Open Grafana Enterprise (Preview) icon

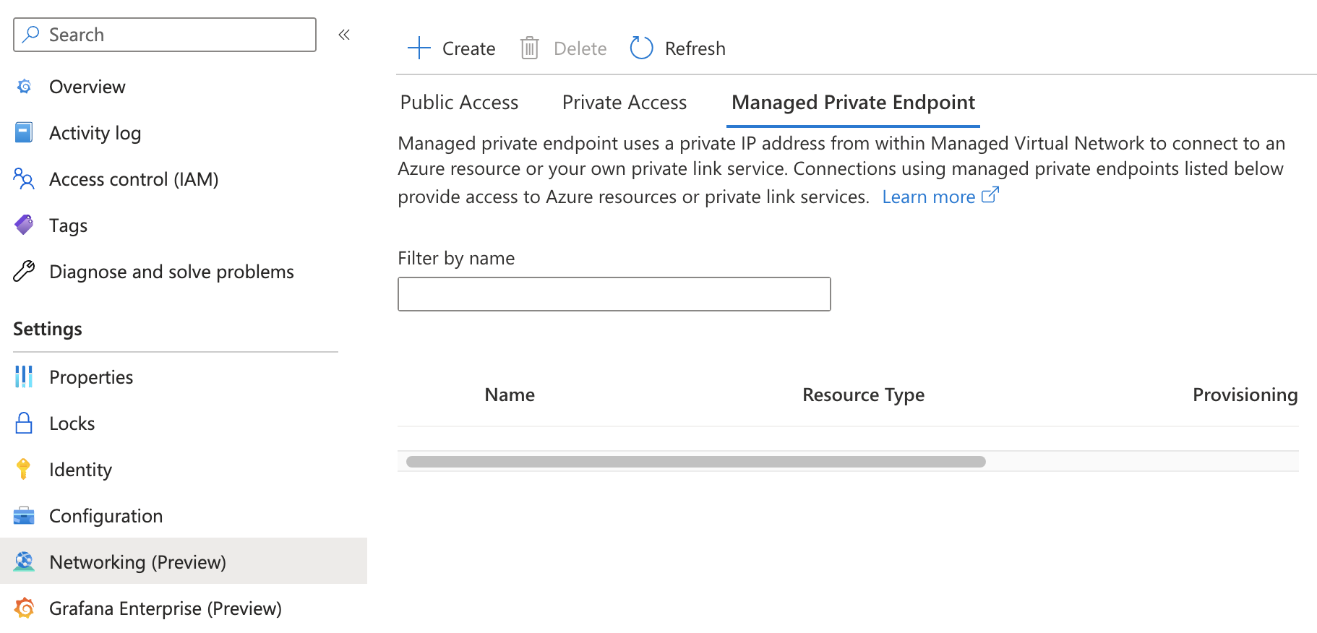pyautogui.click(x=24, y=608)
